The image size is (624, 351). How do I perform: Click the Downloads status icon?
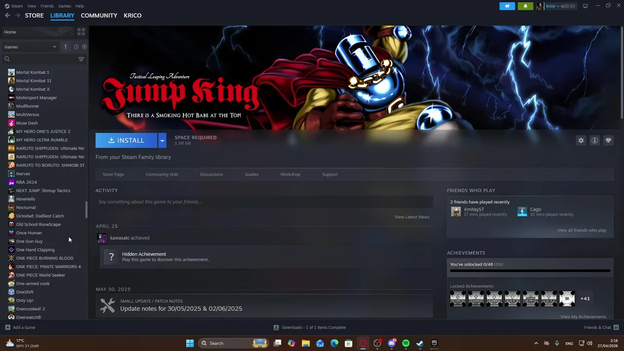[x=276, y=328]
